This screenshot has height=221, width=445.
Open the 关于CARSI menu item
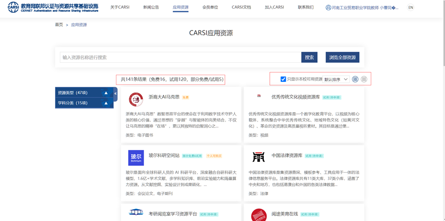pos(120,8)
